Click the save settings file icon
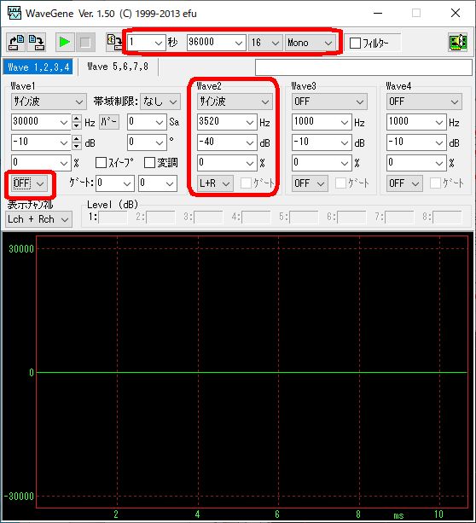The width and height of the screenshot is (476, 523). 36,43
